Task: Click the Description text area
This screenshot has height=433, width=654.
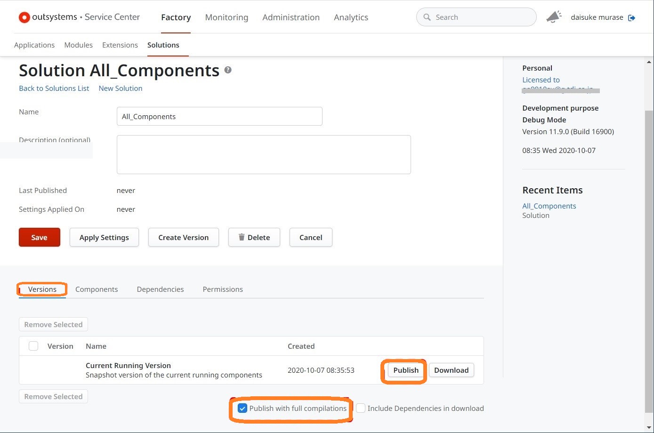Action: (x=263, y=155)
